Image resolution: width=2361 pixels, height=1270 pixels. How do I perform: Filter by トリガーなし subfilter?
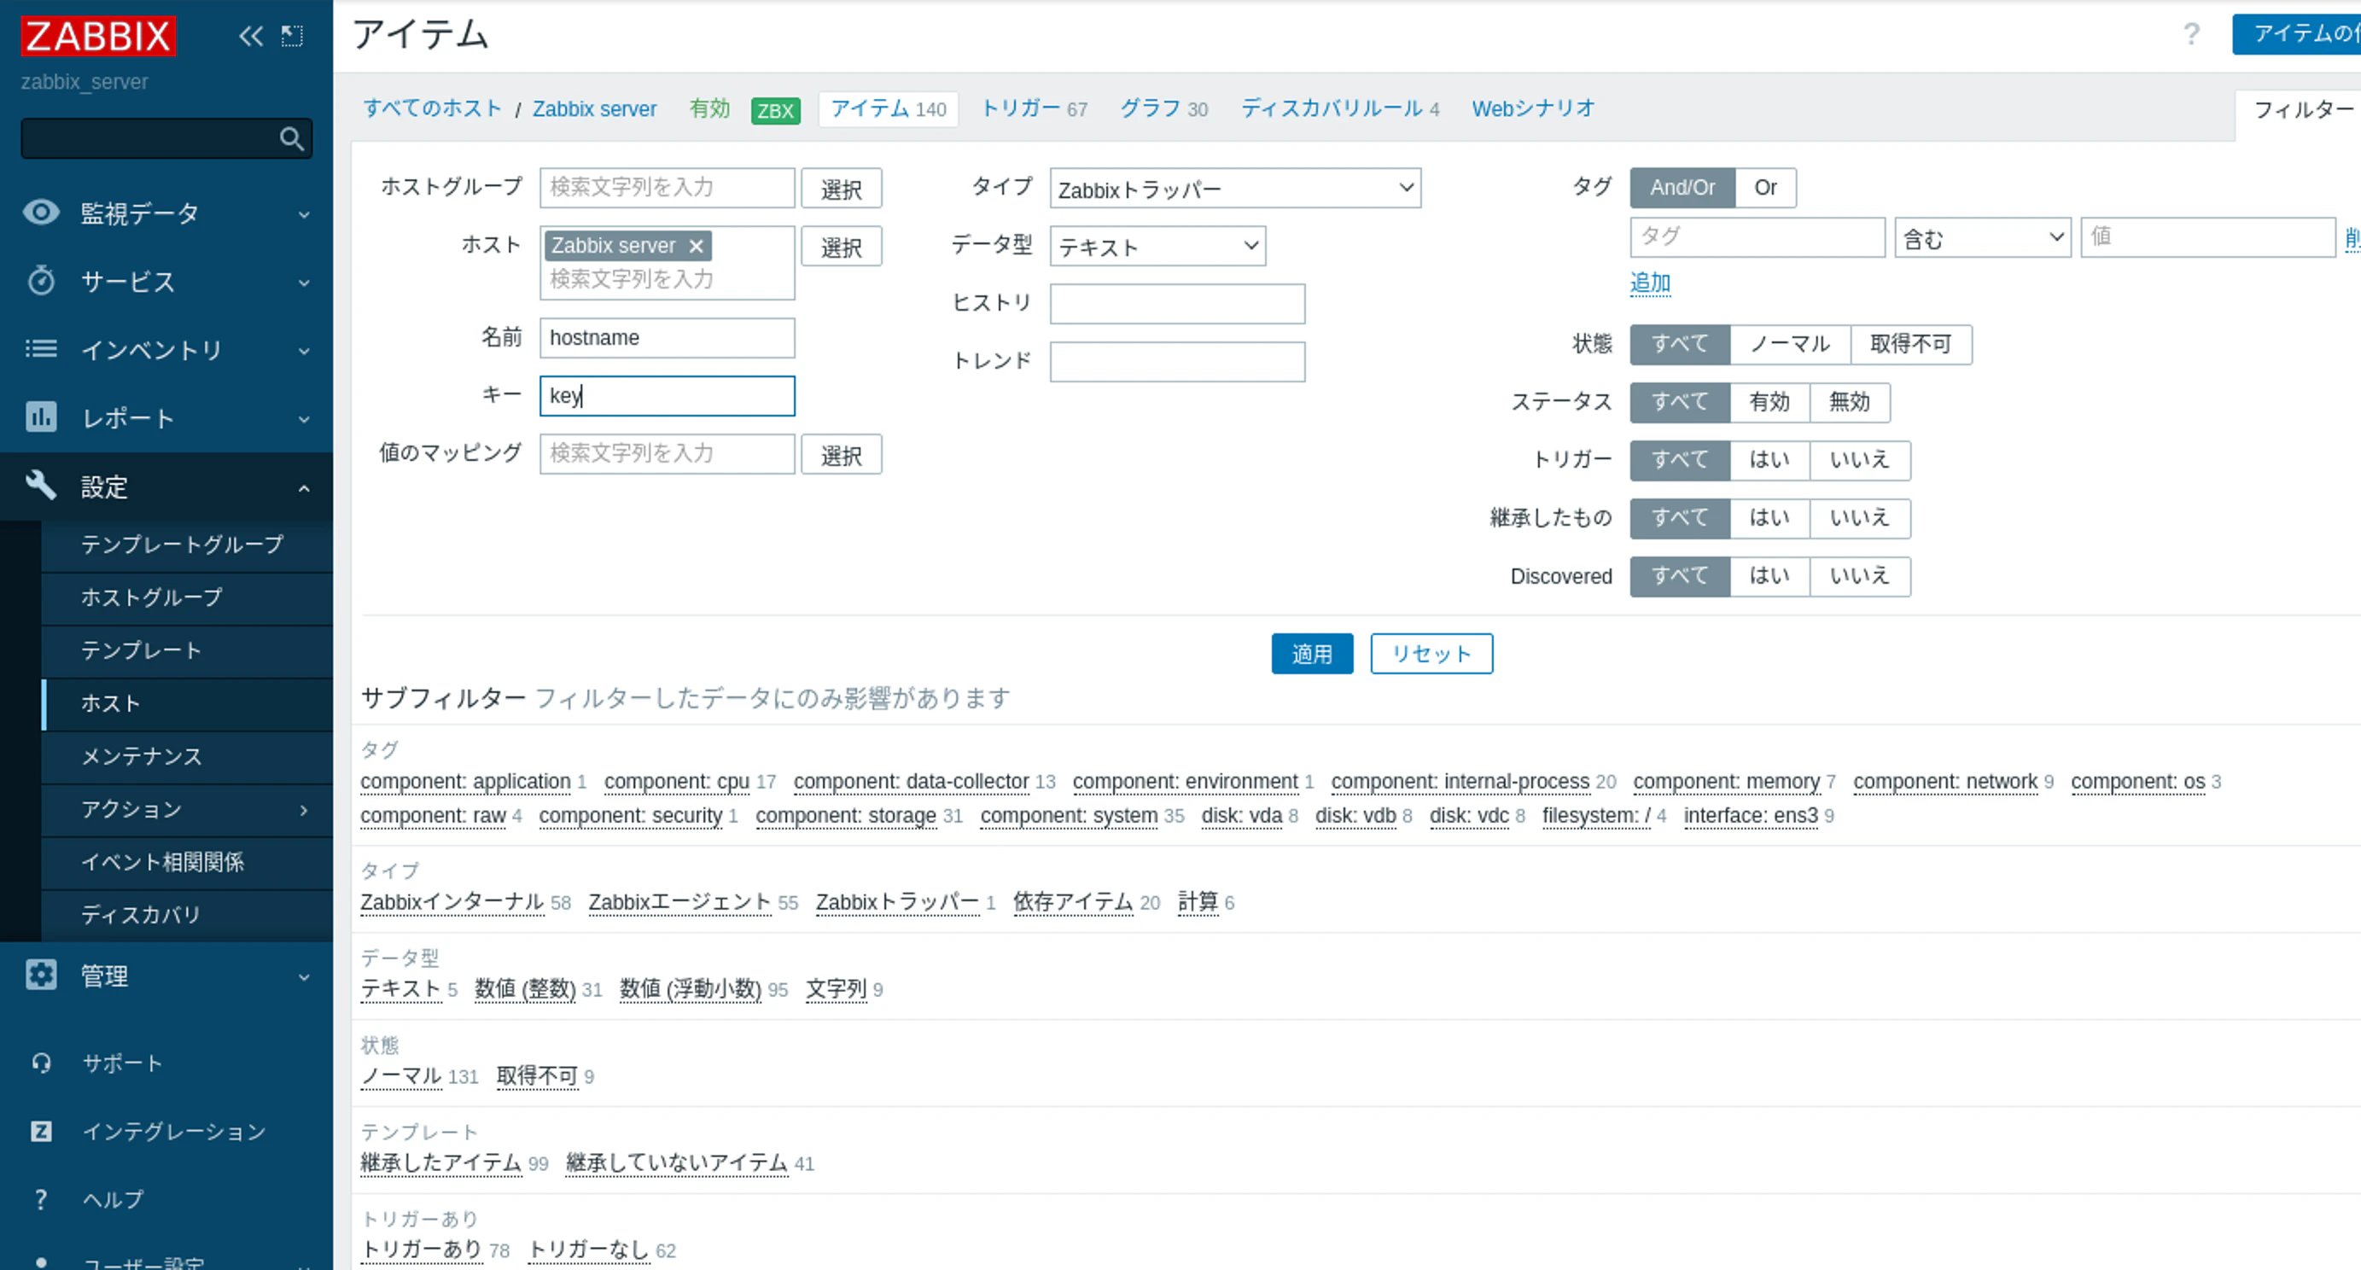(x=588, y=1250)
